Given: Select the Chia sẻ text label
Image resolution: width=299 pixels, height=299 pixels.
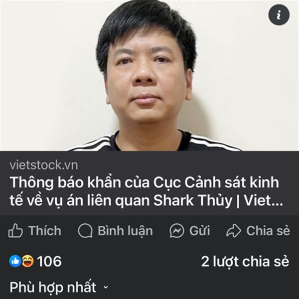Looking at the screenshot, I should click(x=268, y=231).
